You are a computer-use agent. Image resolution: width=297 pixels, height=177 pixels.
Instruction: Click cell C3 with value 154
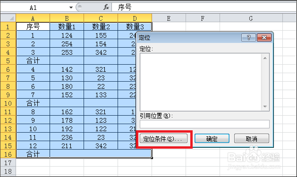coord(101,44)
